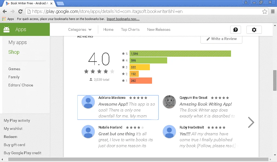The image size is (277, 162).
Task: Click the 4-star bar showing 596
Action: coord(148,60)
